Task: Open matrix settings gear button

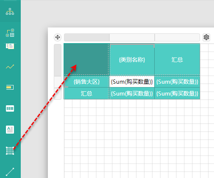Action: click(x=206, y=37)
